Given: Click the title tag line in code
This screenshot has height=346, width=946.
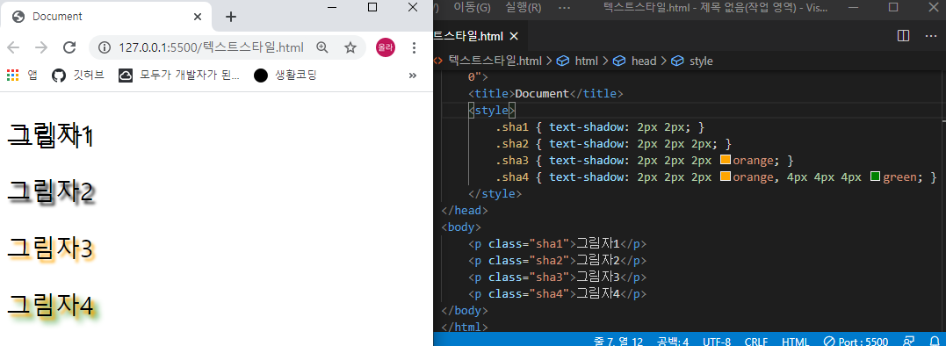Looking at the screenshot, I should [x=545, y=93].
